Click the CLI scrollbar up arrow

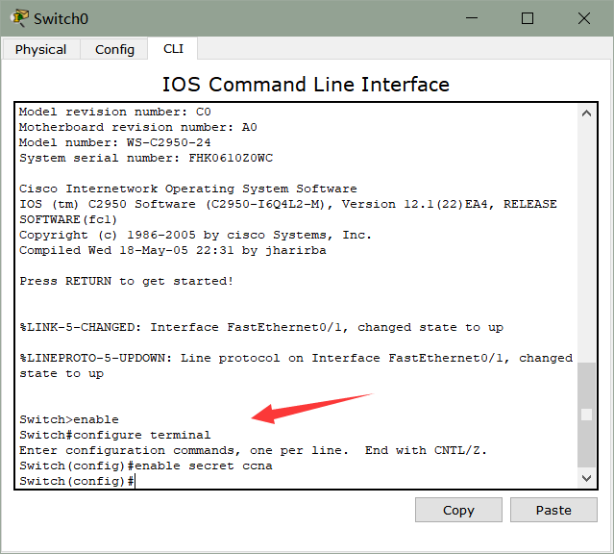coord(586,113)
